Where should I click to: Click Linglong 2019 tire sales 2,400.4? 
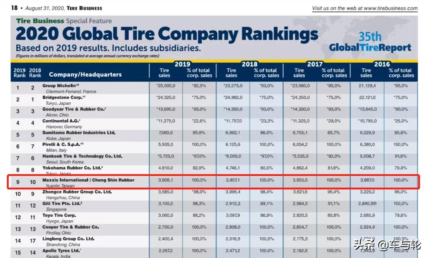coord(166,239)
